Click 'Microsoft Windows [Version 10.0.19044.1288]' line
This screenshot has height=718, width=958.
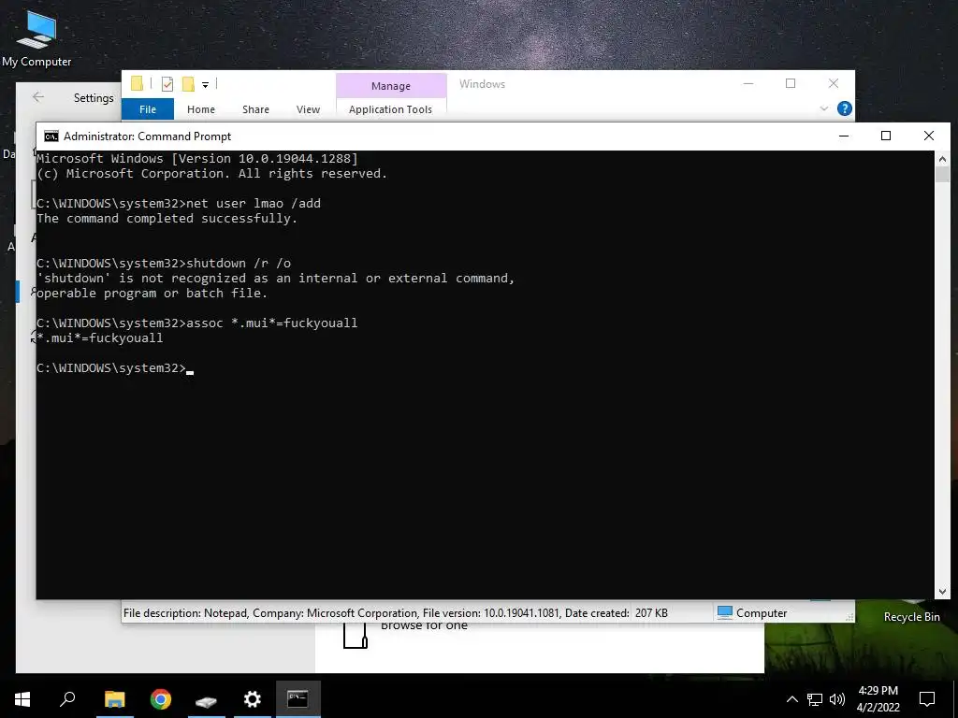(196, 159)
